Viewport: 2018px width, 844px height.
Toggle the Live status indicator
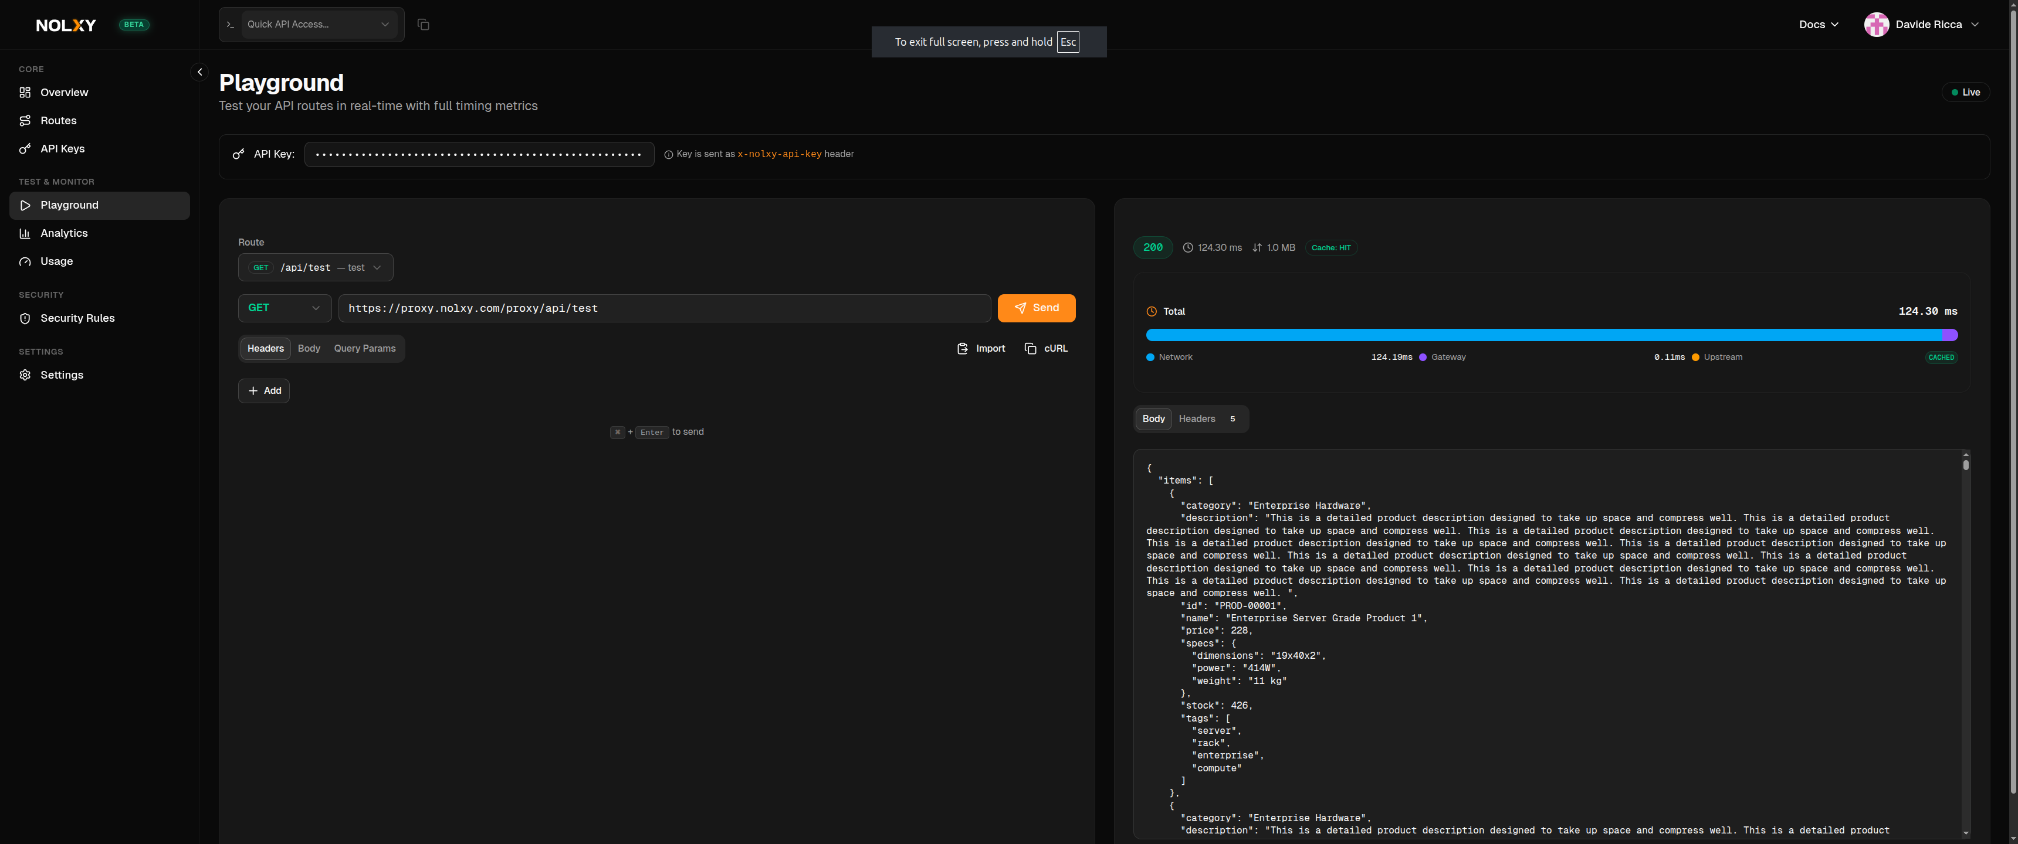pos(1966,91)
